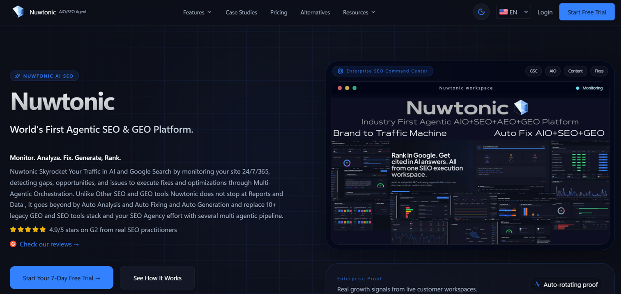621x294 pixels.
Task: Click the Real growth signals sentence
Action: pyautogui.click(x=407, y=289)
